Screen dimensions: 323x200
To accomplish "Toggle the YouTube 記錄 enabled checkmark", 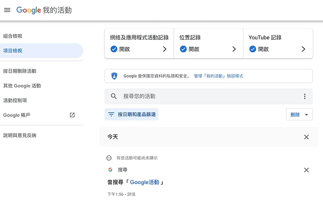I will [253, 49].
